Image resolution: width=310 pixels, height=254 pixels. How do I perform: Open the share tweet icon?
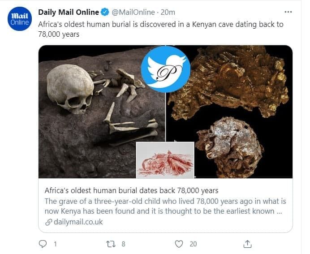click(x=247, y=244)
